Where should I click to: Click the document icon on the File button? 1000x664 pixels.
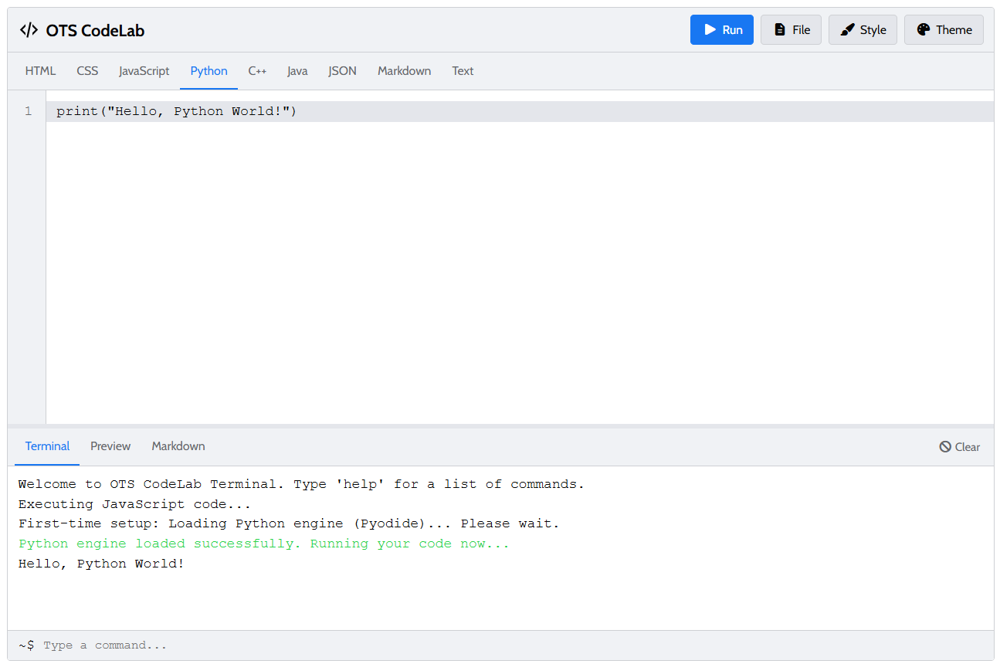779,29
